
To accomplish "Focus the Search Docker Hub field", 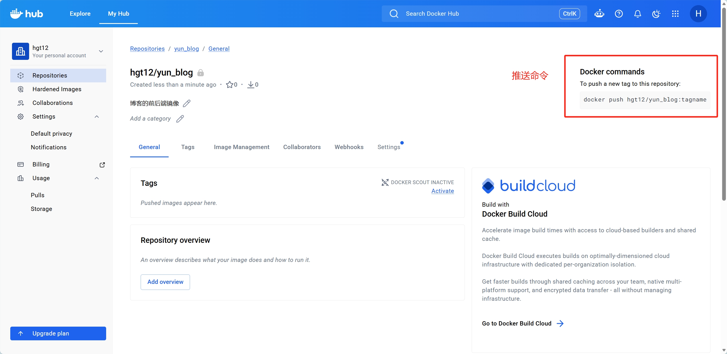I will pos(484,14).
